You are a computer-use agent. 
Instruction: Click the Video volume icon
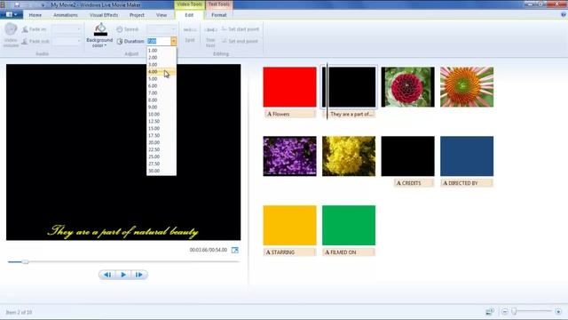[11, 29]
